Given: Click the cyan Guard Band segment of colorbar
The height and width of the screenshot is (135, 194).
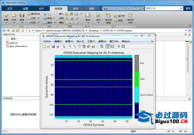Looking at the screenshot, I should (x=137, y=95).
